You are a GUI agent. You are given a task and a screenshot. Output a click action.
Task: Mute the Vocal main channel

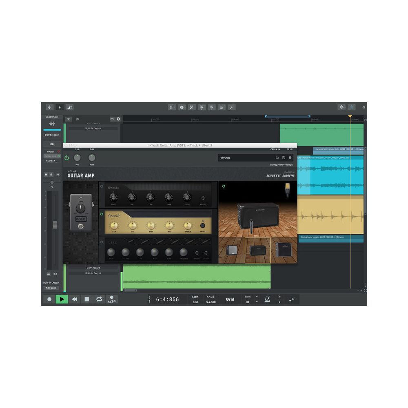coord(46,175)
